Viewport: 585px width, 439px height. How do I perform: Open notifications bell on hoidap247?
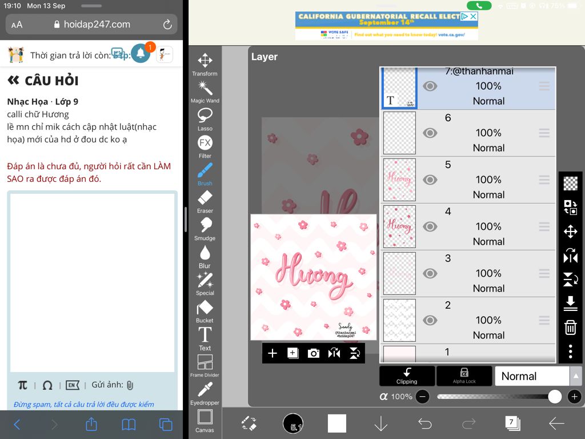tap(141, 53)
